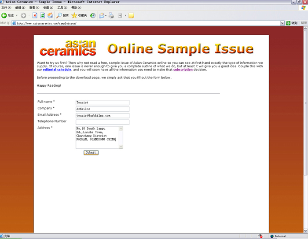Click the page icon in the address bar
Viewport: 308px width, 239px height.
[14, 23]
